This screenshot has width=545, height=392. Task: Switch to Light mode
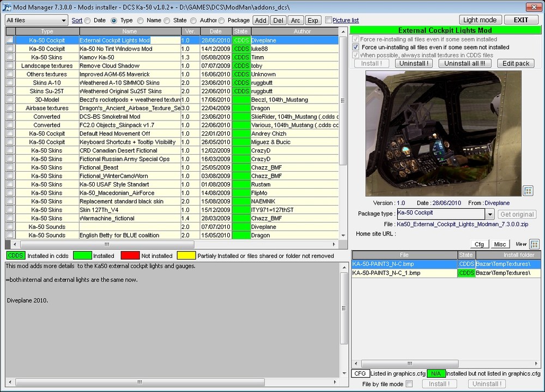pyautogui.click(x=480, y=20)
